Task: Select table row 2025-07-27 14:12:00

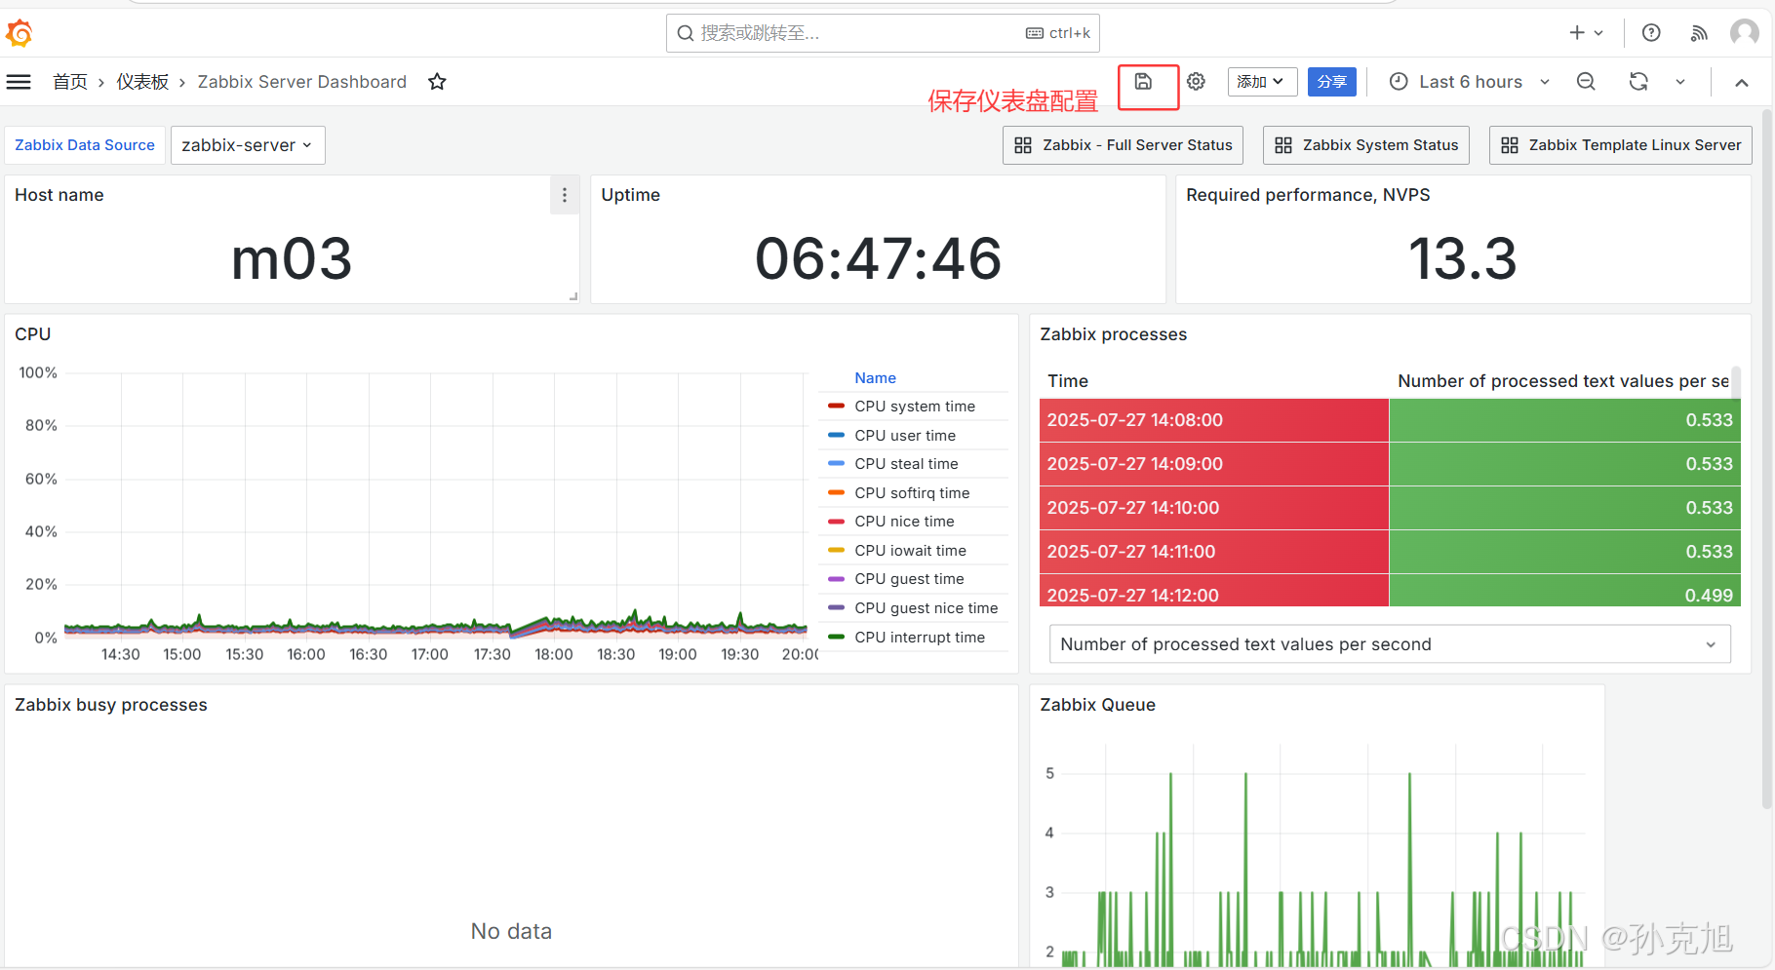Action: point(1390,591)
